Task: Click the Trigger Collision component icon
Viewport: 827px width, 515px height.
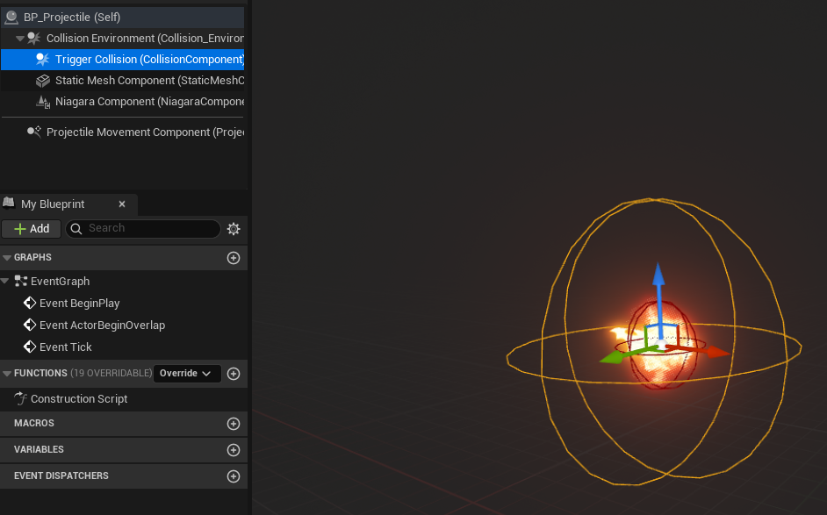Action: pyautogui.click(x=43, y=59)
